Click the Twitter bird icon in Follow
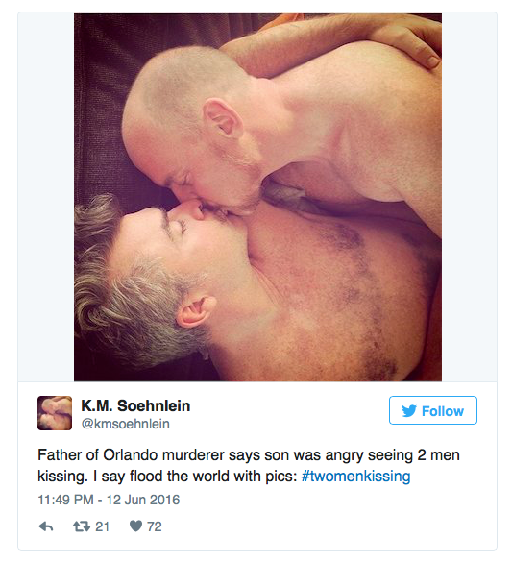The width and height of the screenshot is (512, 563). [x=409, y=411]
